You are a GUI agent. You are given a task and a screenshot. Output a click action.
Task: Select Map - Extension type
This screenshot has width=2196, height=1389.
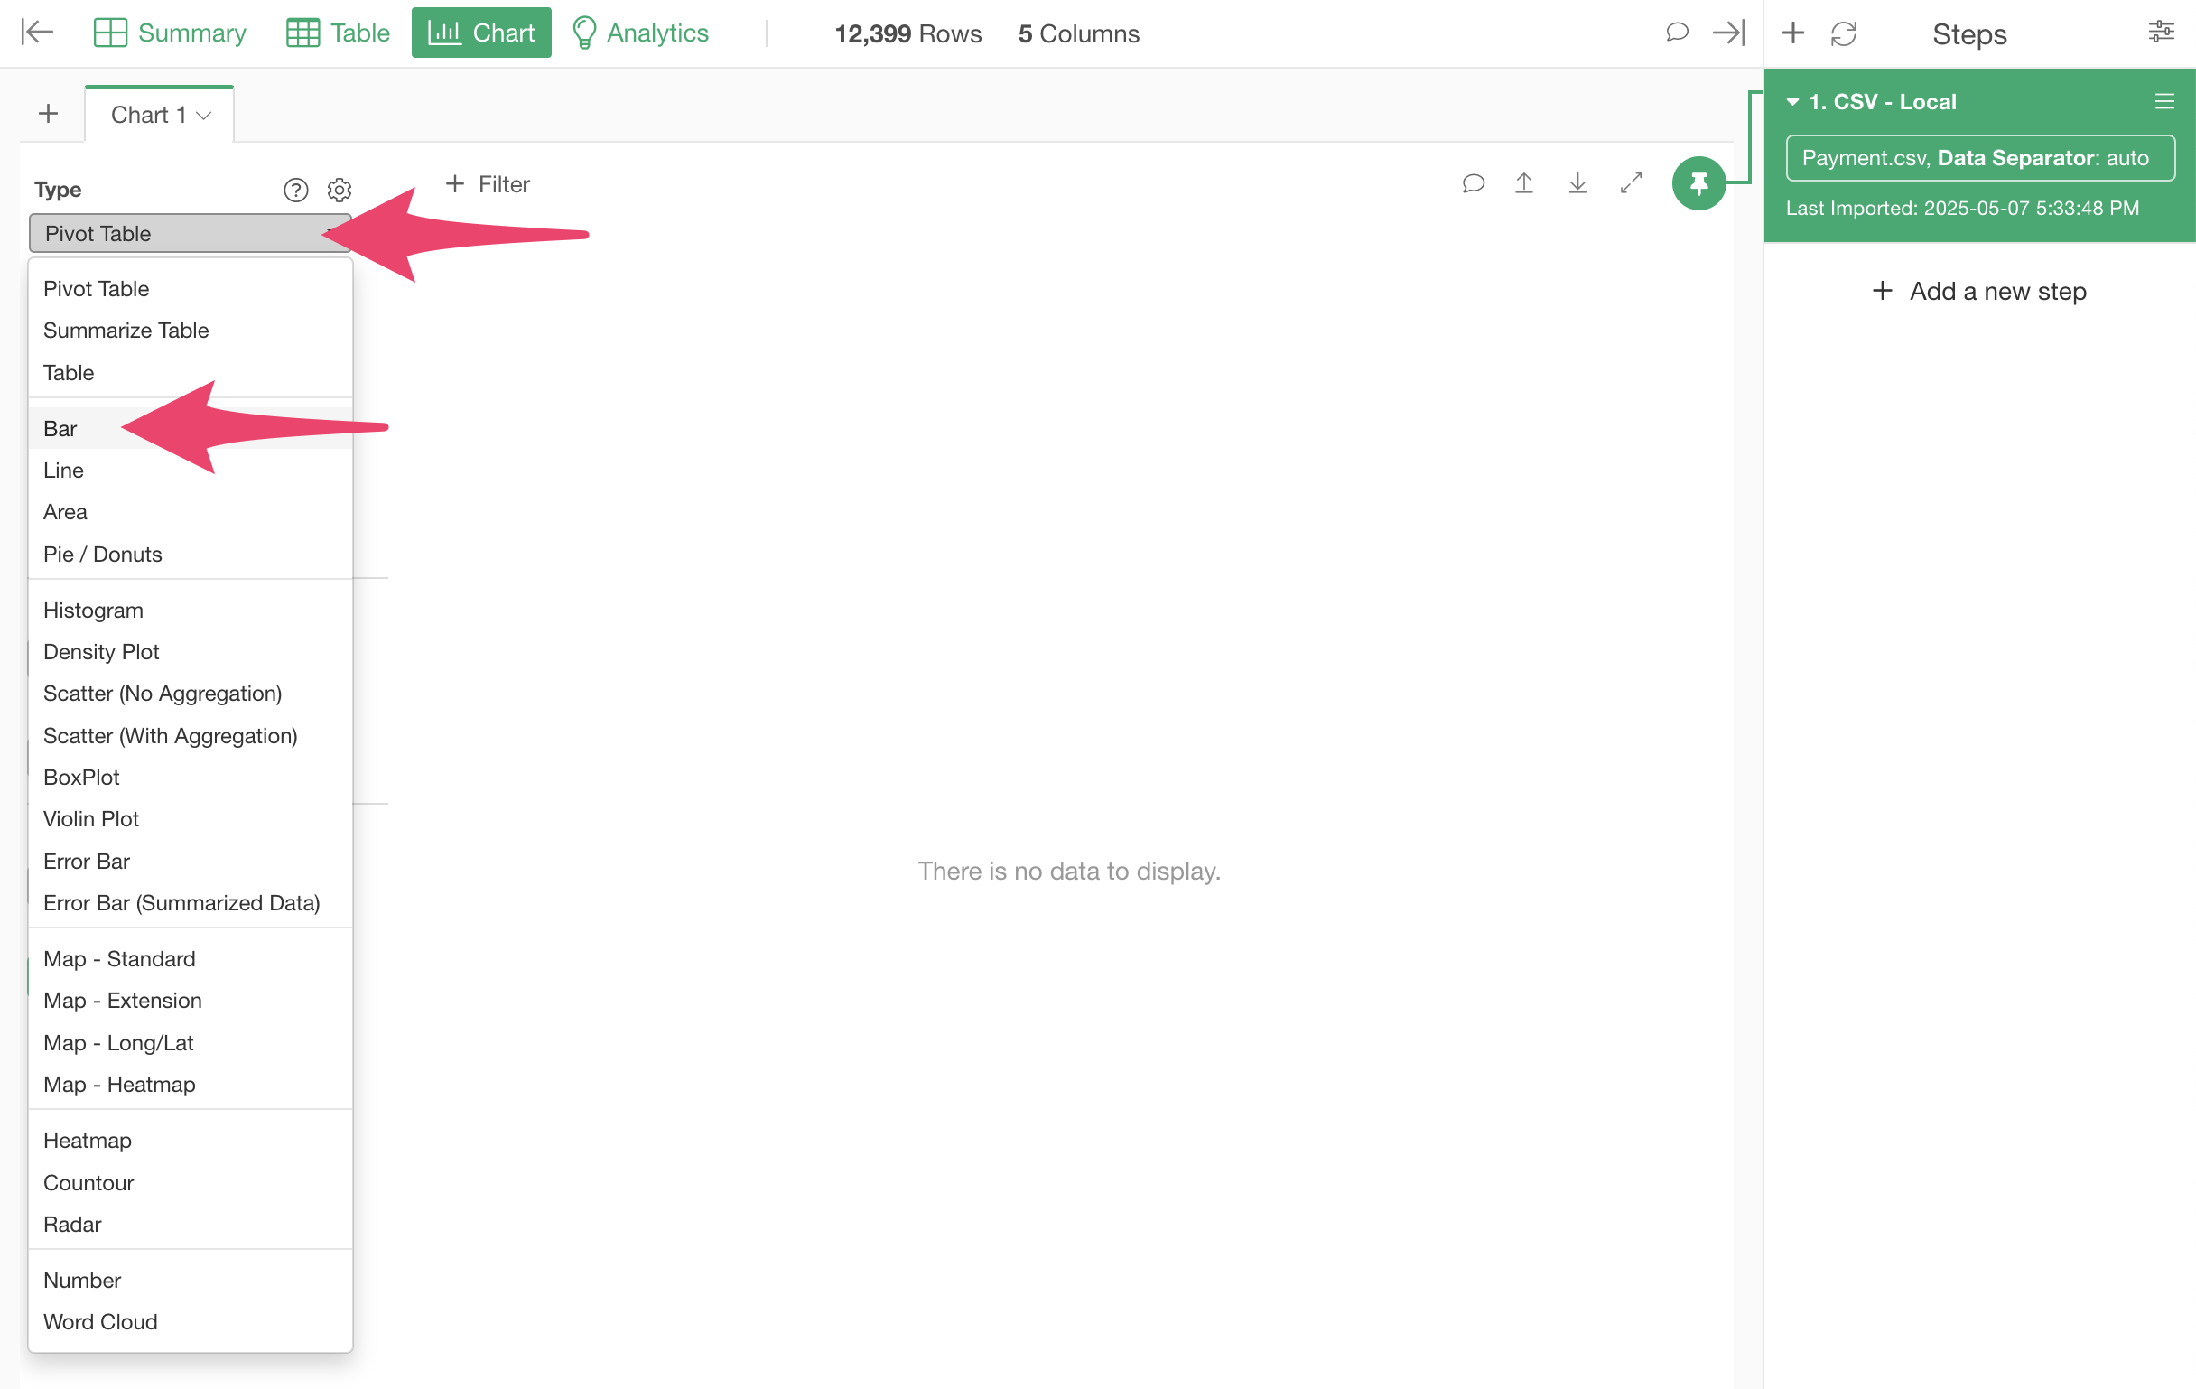point(190,1002)
